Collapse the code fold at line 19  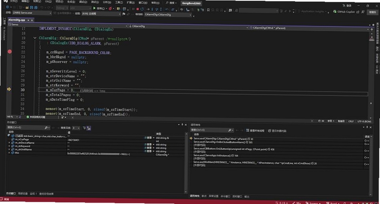tap(35, 38)
